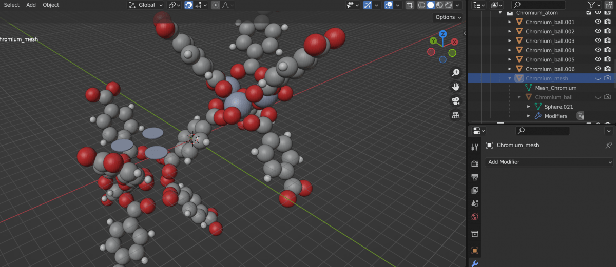Expand Chromium_ball.005 in outliner
The height and width of the screenshot is (267, 616).
click(x=510, y=59)
